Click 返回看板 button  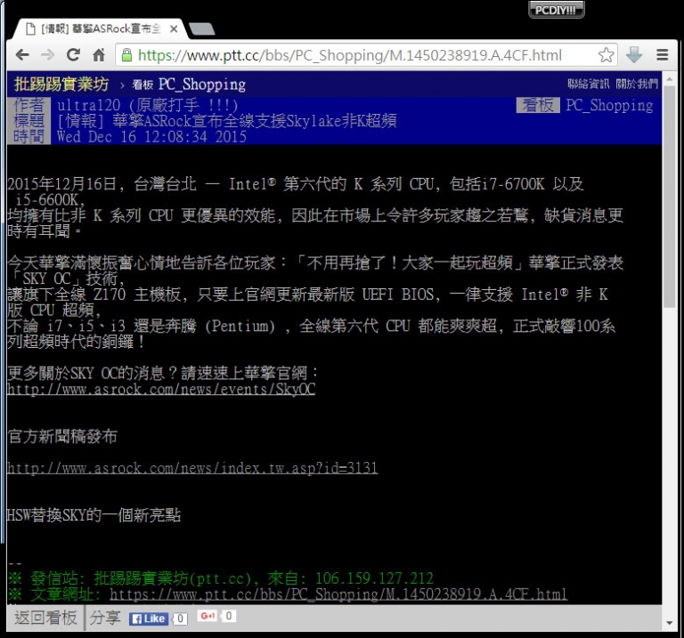click(x=45, y=618)
